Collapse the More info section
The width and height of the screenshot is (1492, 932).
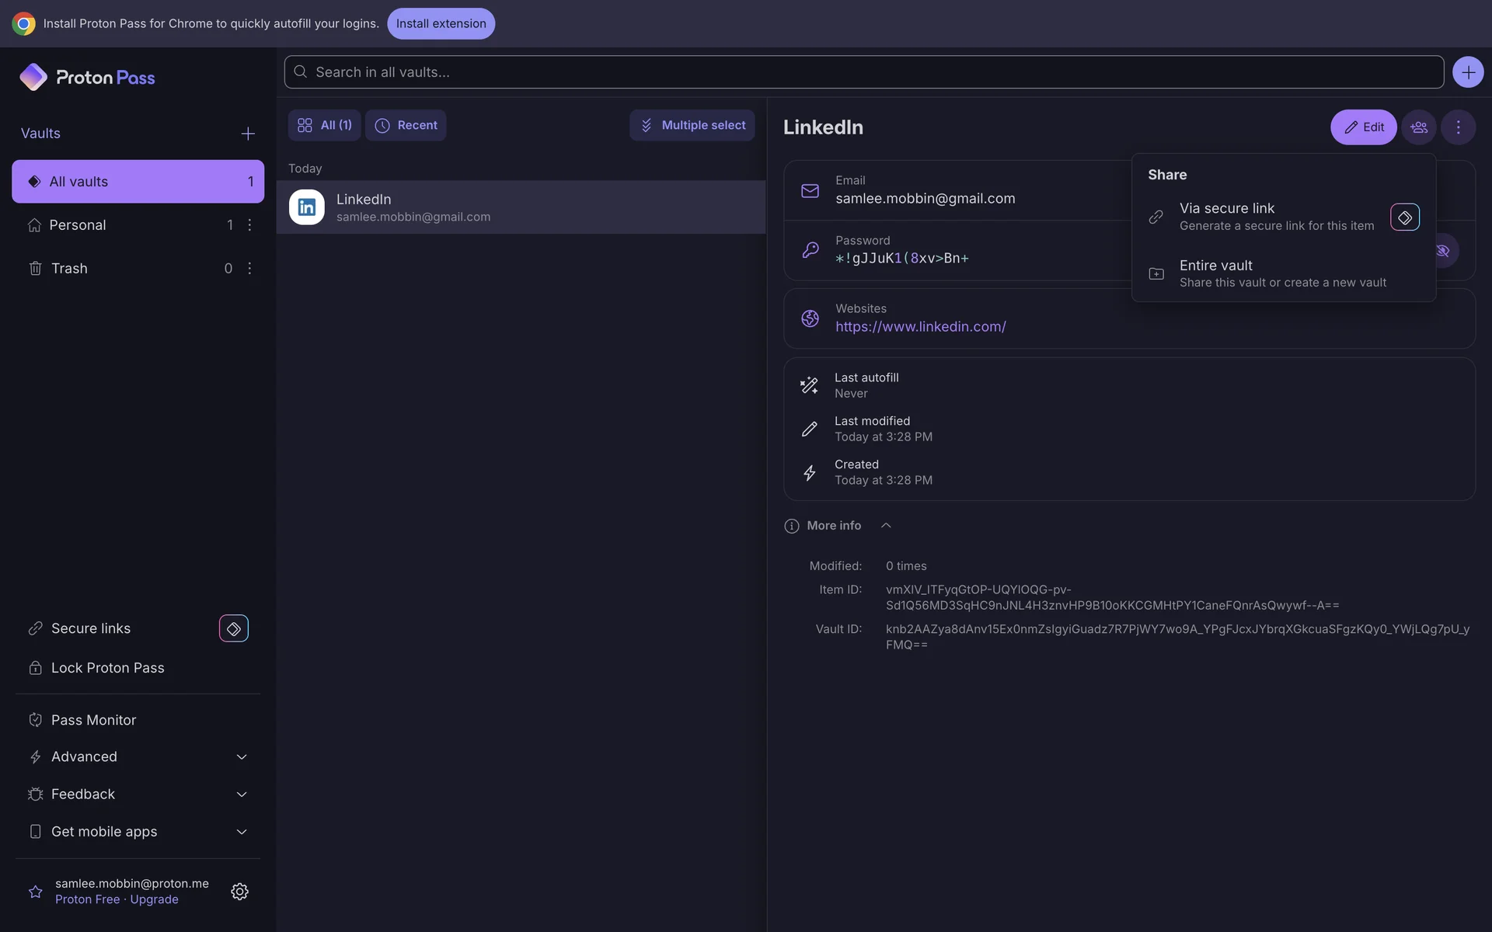click(886, 526)
